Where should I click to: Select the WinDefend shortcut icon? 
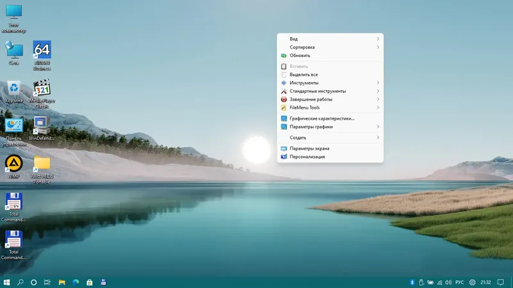coord(42,129)
